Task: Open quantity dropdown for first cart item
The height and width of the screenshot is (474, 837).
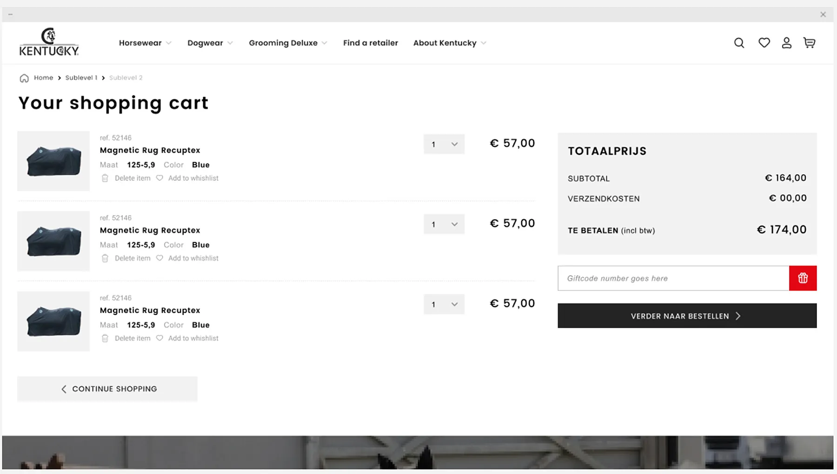Action: [444, 144]
